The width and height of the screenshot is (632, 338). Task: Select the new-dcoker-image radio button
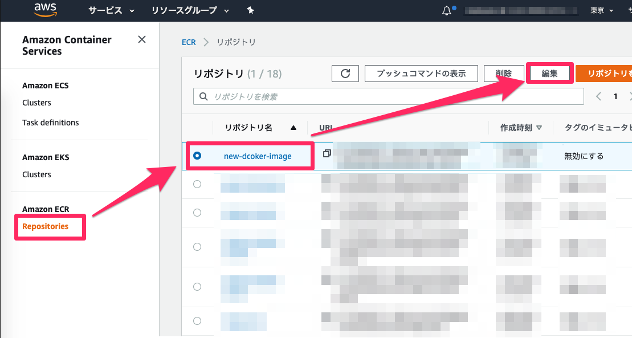(x=197, y=156)
